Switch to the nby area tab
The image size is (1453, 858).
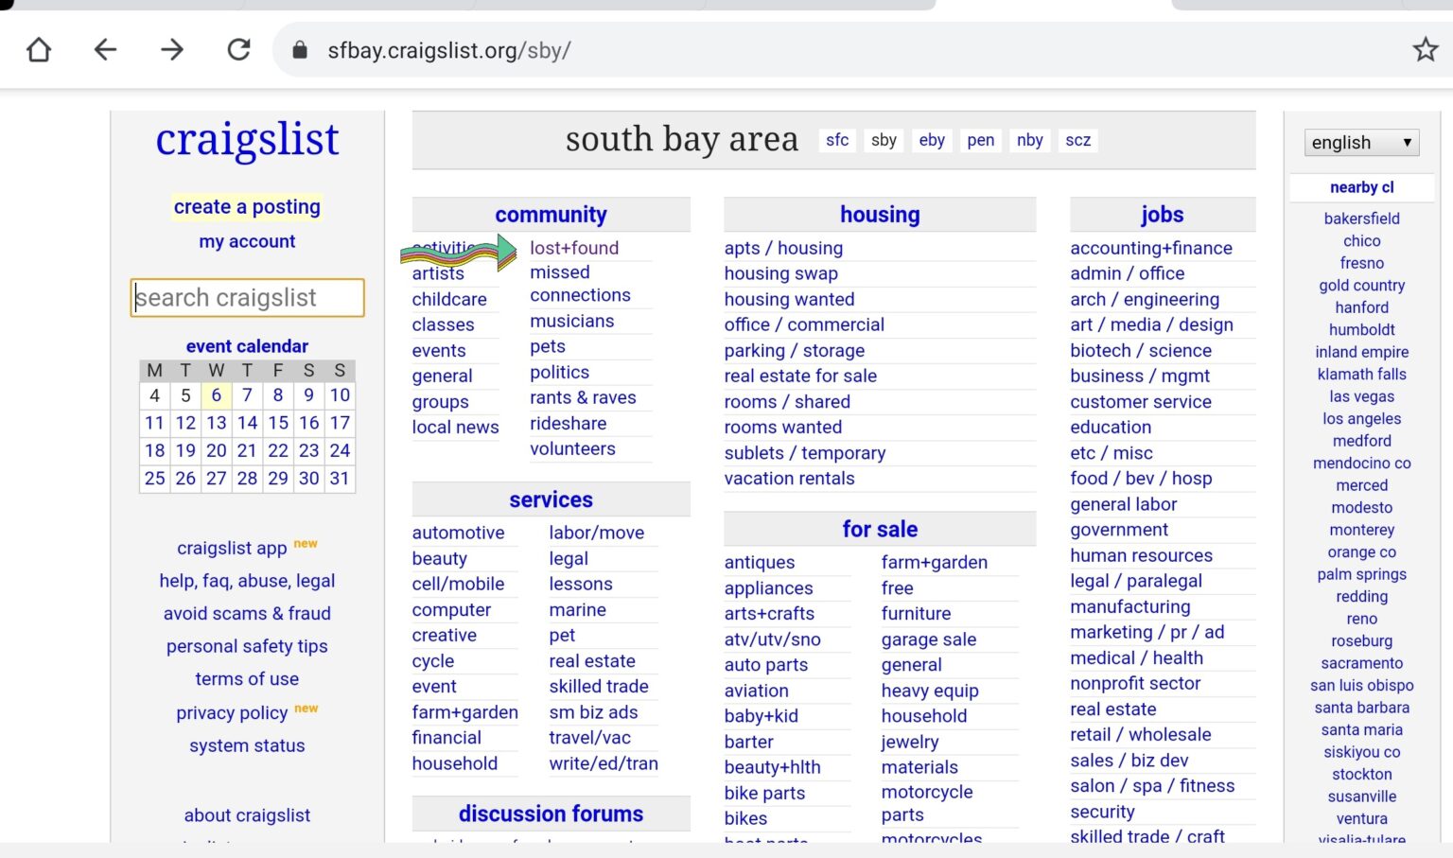(x=1030, y=140)
